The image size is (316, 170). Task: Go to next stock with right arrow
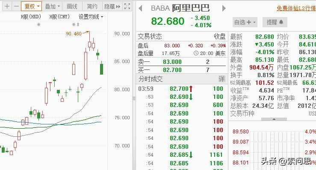[x=224, y=8]
